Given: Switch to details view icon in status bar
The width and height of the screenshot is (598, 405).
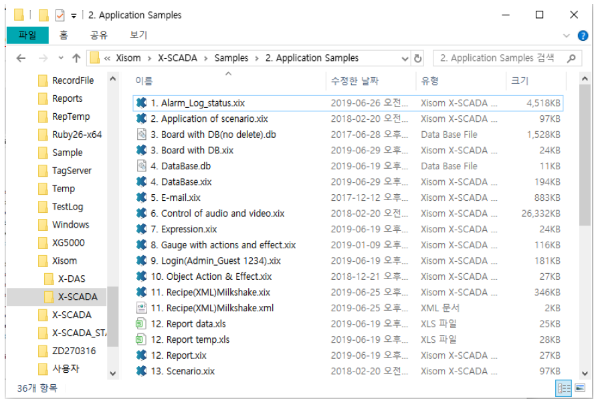Looking at the screenshot, I should tap(564, 388).
